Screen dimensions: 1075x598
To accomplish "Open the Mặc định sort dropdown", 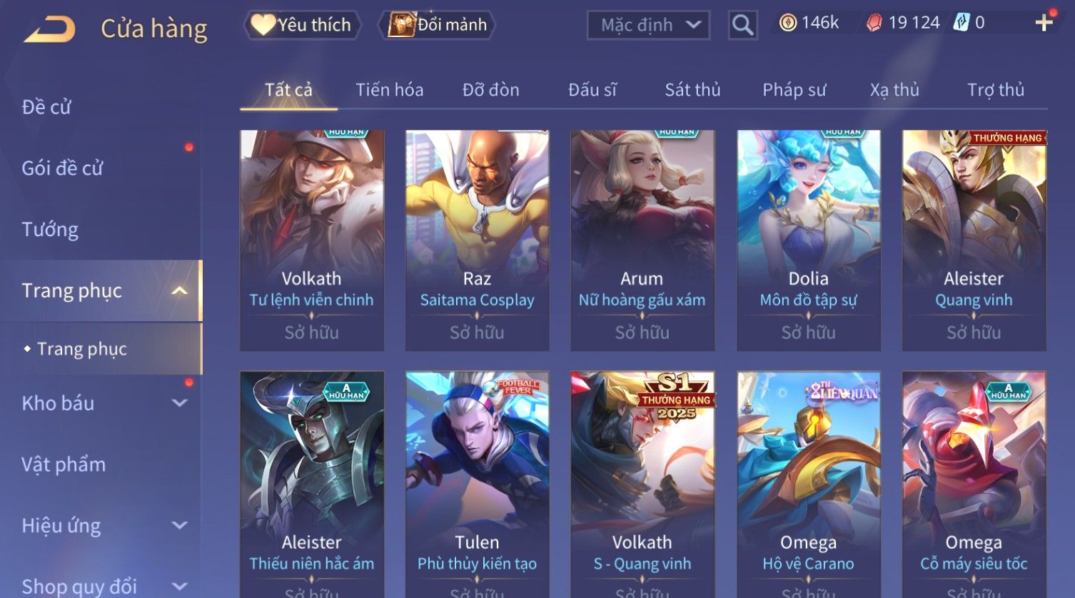I will click(648, 26).
